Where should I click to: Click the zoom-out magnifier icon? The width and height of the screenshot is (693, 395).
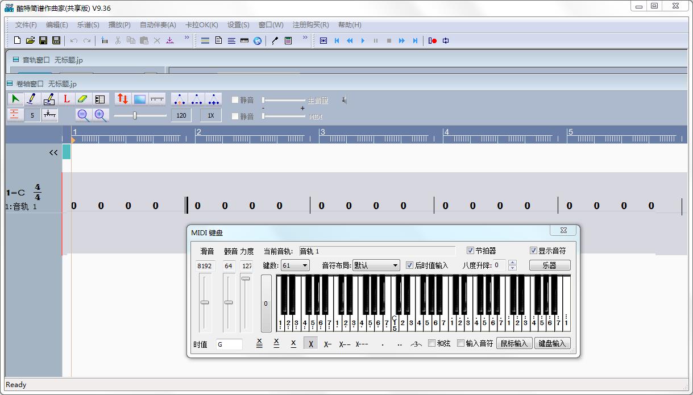(x=83, y=114)
